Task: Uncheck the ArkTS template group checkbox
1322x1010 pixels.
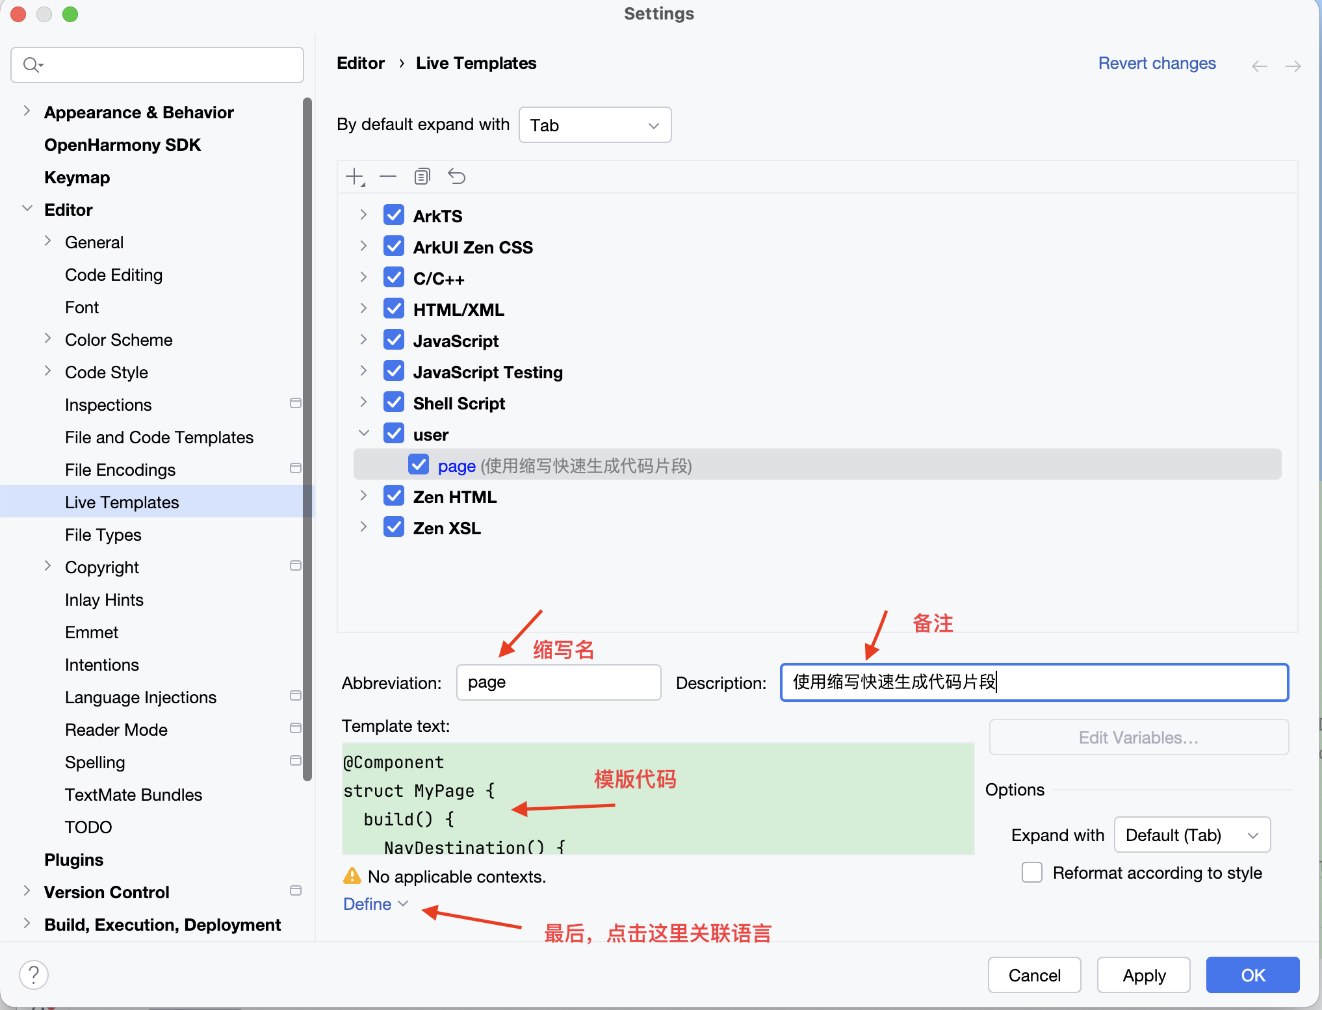Action: [x=394, y=215]
